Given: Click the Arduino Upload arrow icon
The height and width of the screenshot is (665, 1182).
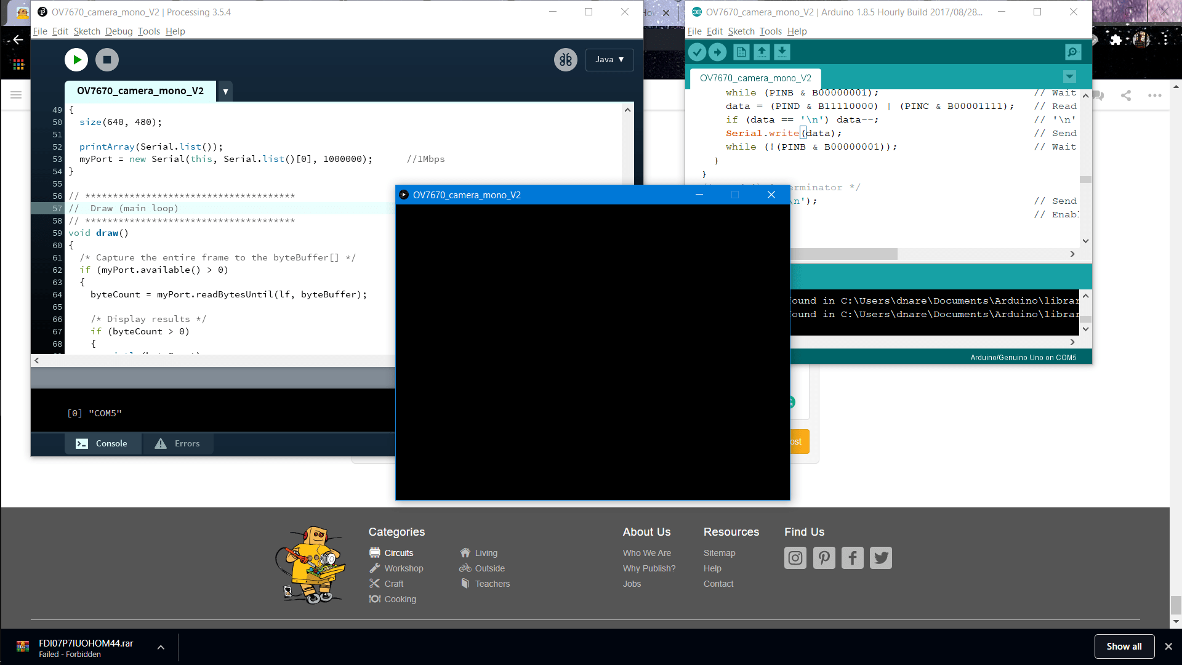Looking at the screenshot, I should point(717,52).
